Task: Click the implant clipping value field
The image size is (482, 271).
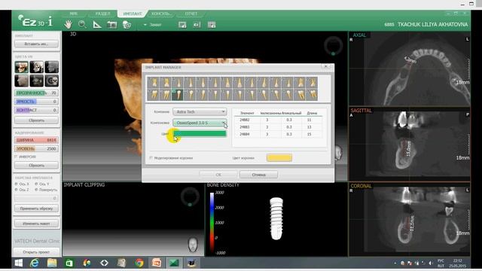Action: coord(36,198)
